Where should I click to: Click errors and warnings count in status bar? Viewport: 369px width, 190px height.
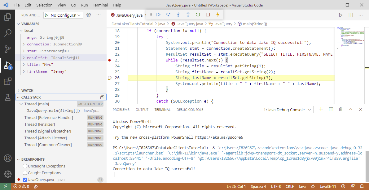[x=21, y=187]
